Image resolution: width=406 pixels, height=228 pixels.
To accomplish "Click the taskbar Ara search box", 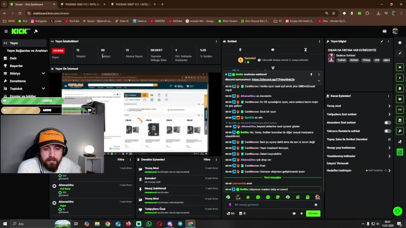I will click(x=41, y=224).
